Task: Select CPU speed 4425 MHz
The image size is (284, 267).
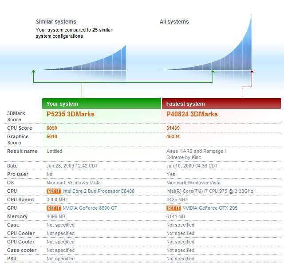Action: pyautogui.click(x=177, y=200)
